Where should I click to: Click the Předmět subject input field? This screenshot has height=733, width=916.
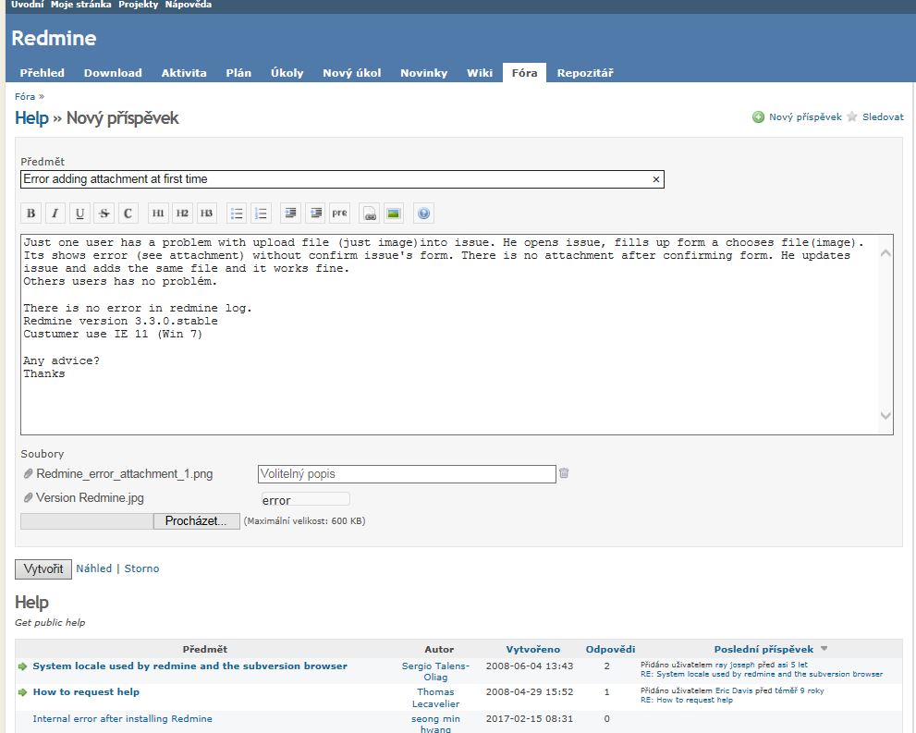pos(342,179)
